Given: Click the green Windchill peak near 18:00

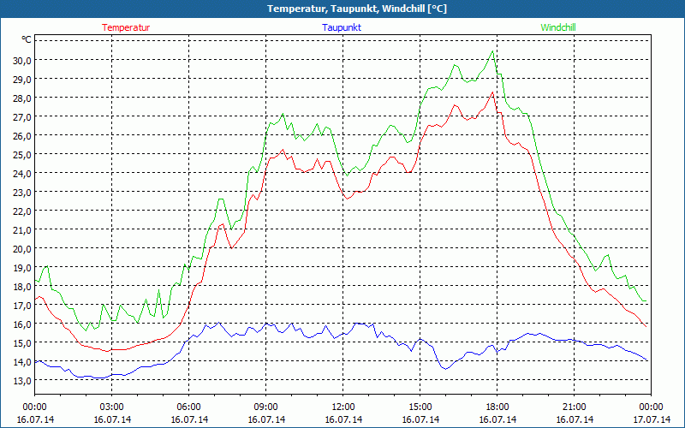Looking at the screenshot, I should coord(493,51).
